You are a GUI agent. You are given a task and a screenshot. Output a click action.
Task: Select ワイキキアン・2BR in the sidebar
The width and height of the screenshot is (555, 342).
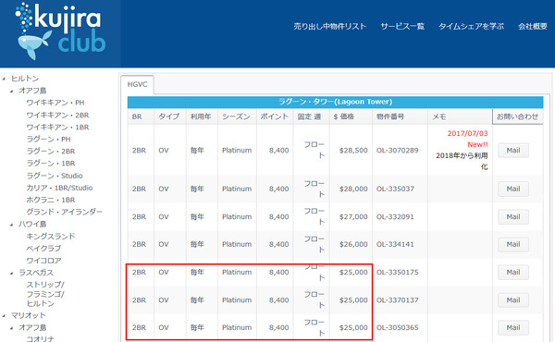57,115
